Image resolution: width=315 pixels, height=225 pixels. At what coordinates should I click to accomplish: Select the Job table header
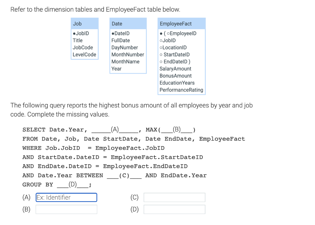77,23
